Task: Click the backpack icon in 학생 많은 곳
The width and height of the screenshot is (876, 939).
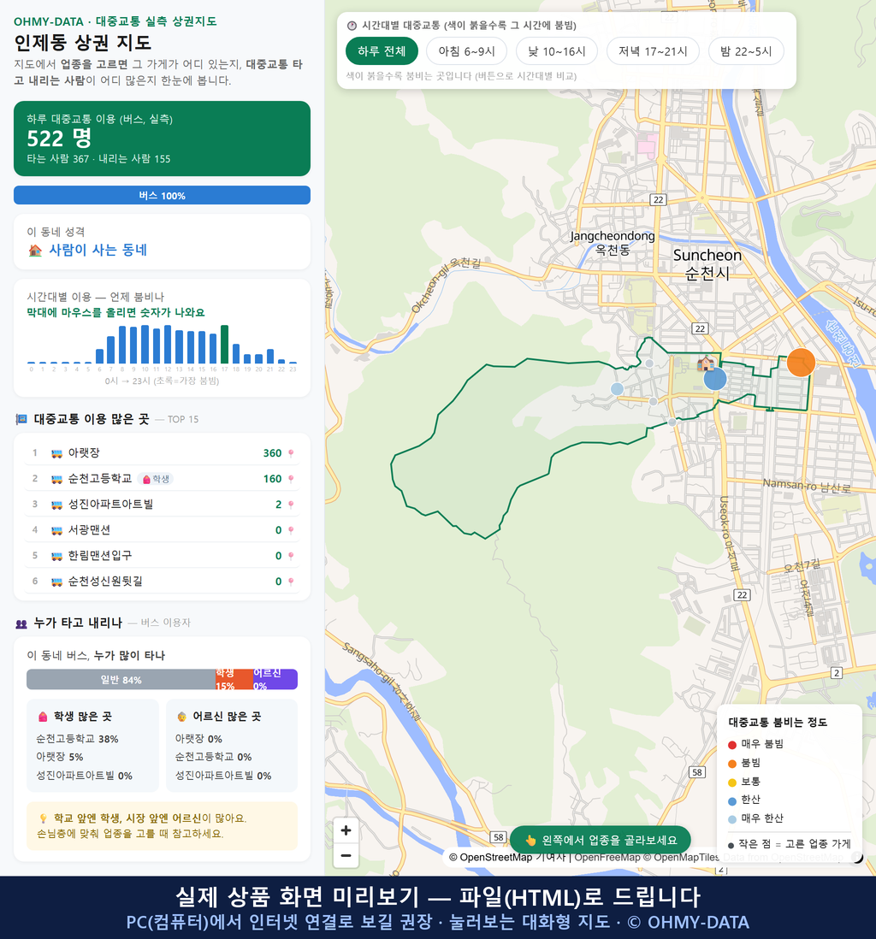Action: (43, 717)
